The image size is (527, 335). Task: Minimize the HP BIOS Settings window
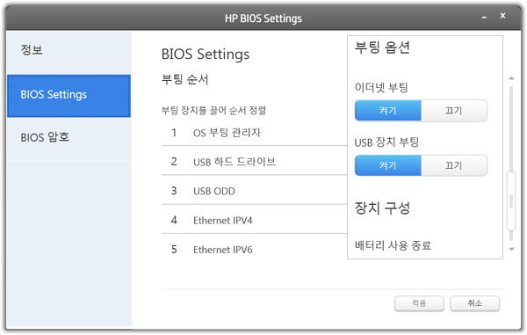click(x=484, y=17)
